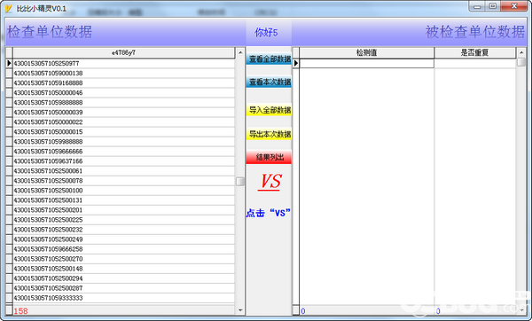This screenshot has height=321, width=532.
Task: Select cell 43001530571052500294
Action: click(x=124, y=278)
